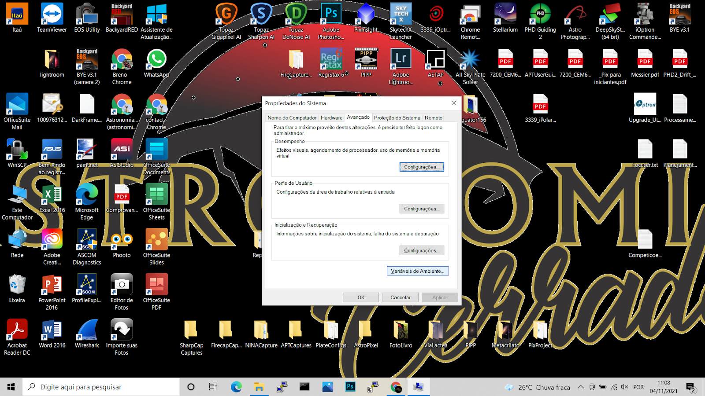Open Focuser.txt file on desktop
The image size is (705, 396).
point(645,153)
